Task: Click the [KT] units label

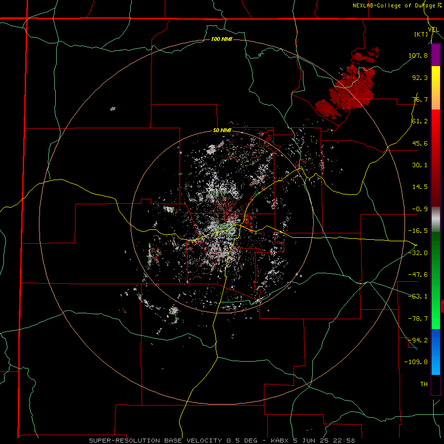Action: click(x=421, y=34)
